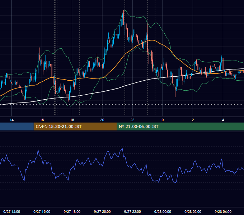The width and height of the screenshot is (244, 215).
Task: Click the 9/28 02:00 date label
Action: pyautogui.click(x=193, y=212)
